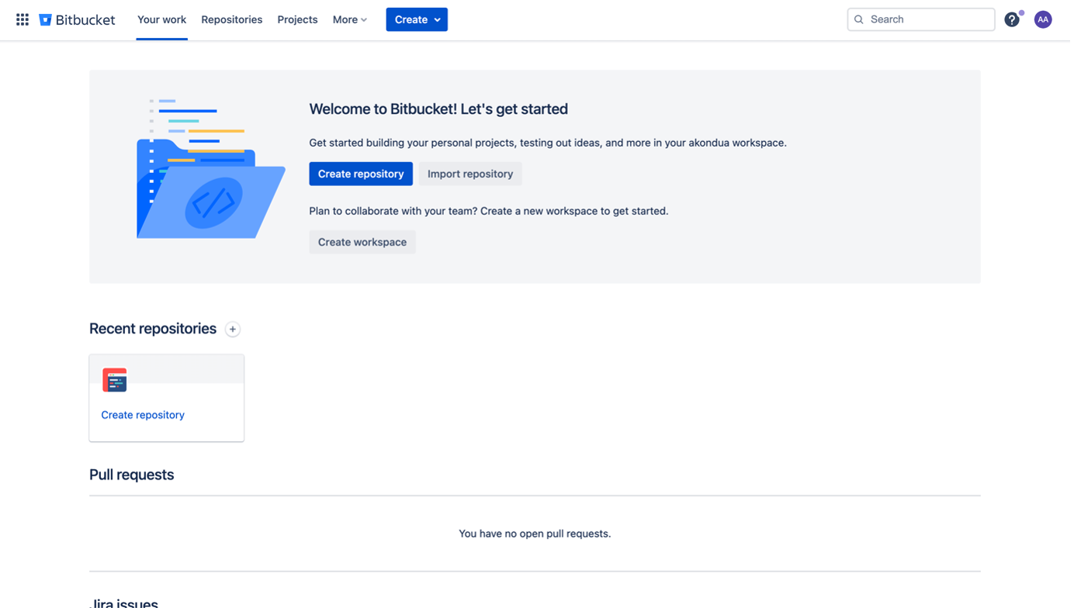Click the red repository icon on the card
This screenshot has height=611, width=1074.
click(x=115, y=380)
